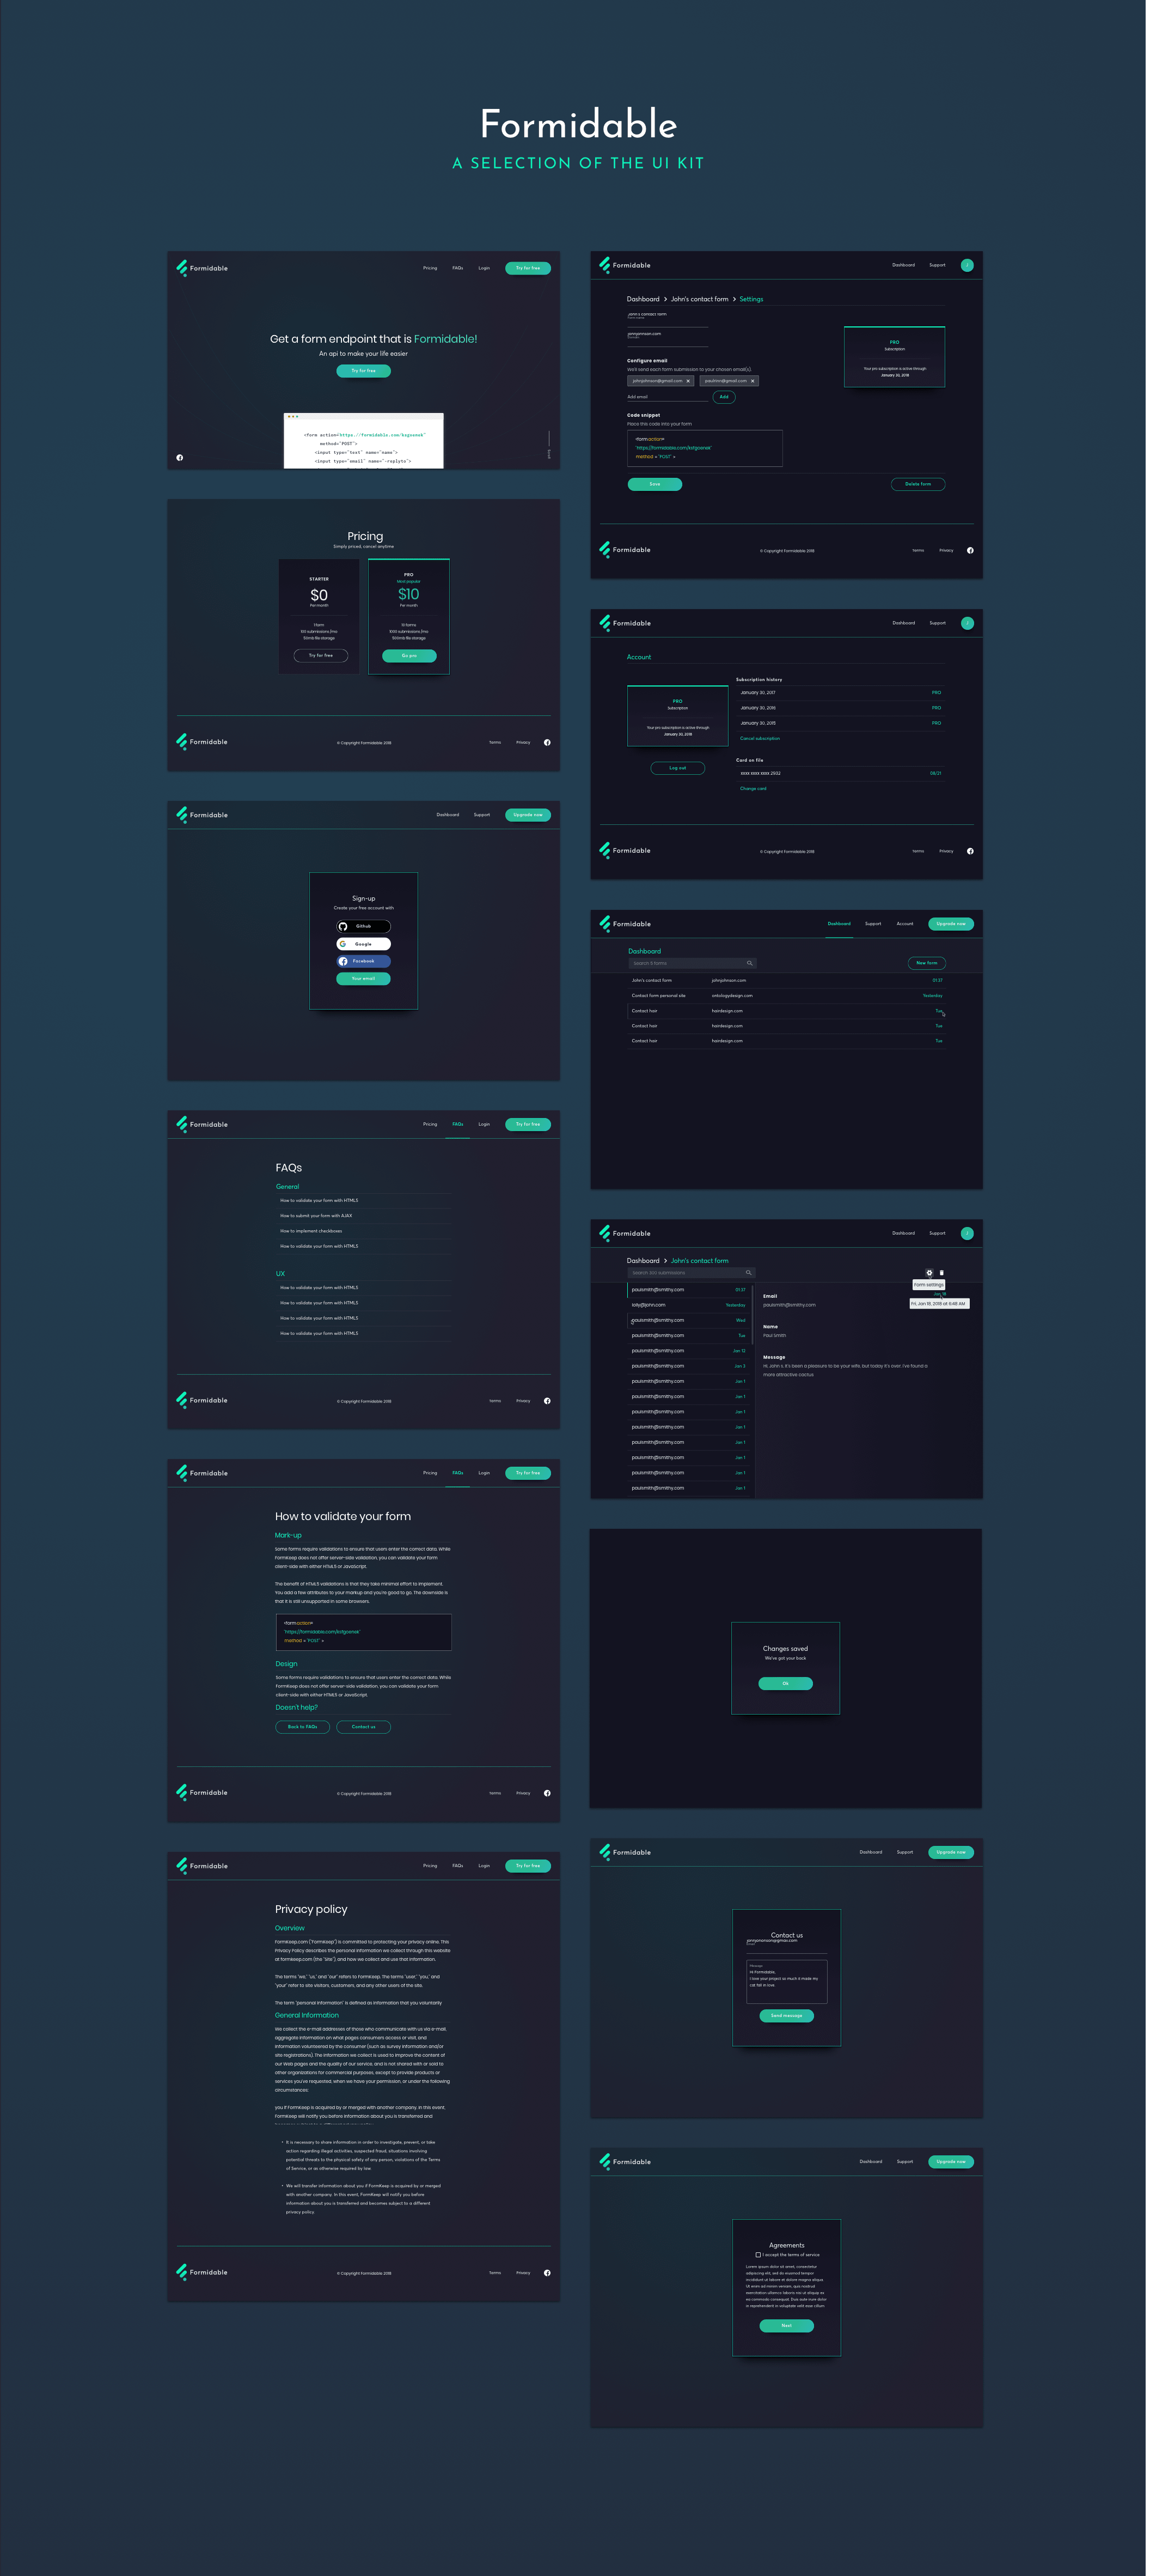This screenshot has height=2576, width=1150.
Task: Click Facebook icon in Pricing screen footer
Action: click(547, 742)
